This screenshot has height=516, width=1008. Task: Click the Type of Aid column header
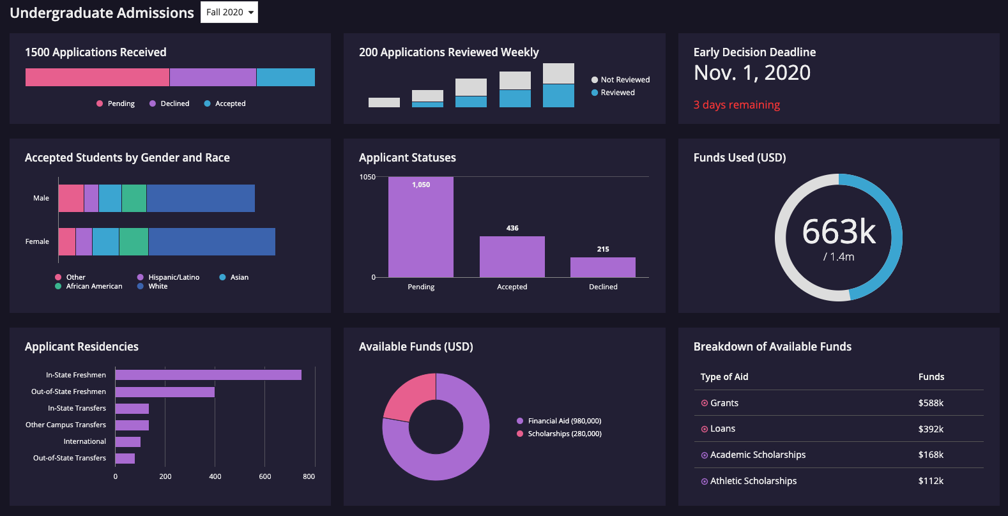point(724,377)
